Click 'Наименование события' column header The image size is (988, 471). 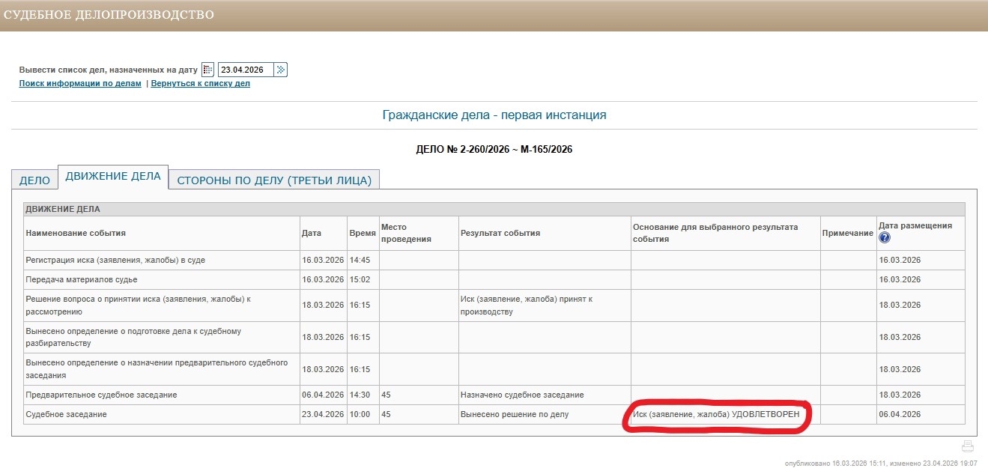[x=76, y=233]
